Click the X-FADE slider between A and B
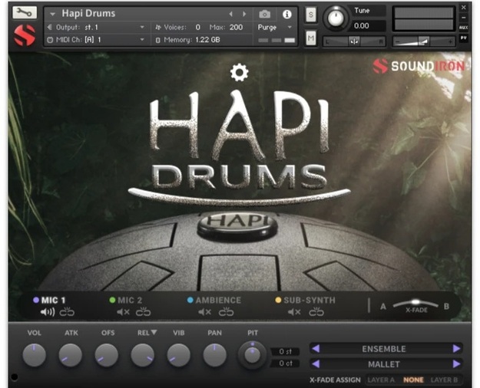480x388 pixels. 415,305
